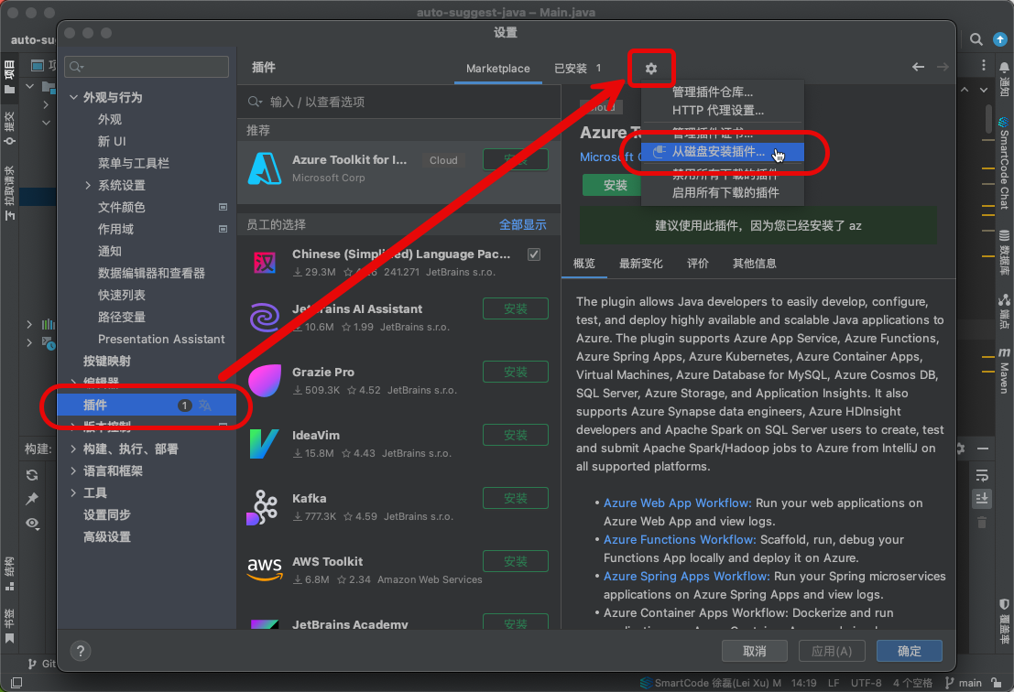Click editor vertical scrollbar behind the dialog
Image resolution: width=1014 pixels, height=692 pixels.
pyautogui.click(x=987, y=120)
